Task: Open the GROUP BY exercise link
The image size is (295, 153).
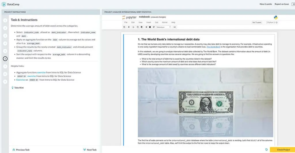Action: tap(32, 76)
